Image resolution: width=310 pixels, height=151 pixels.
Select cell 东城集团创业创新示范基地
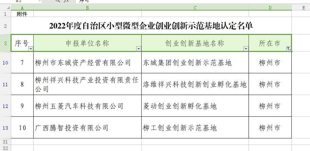195,63
